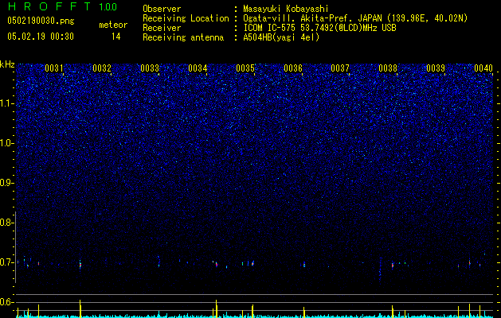Click the 0036 time marker

pos(293,68)
